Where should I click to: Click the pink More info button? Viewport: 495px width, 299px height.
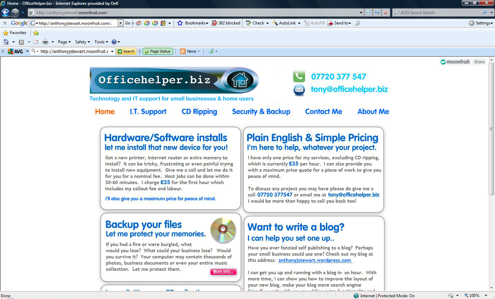click(223, 272)
